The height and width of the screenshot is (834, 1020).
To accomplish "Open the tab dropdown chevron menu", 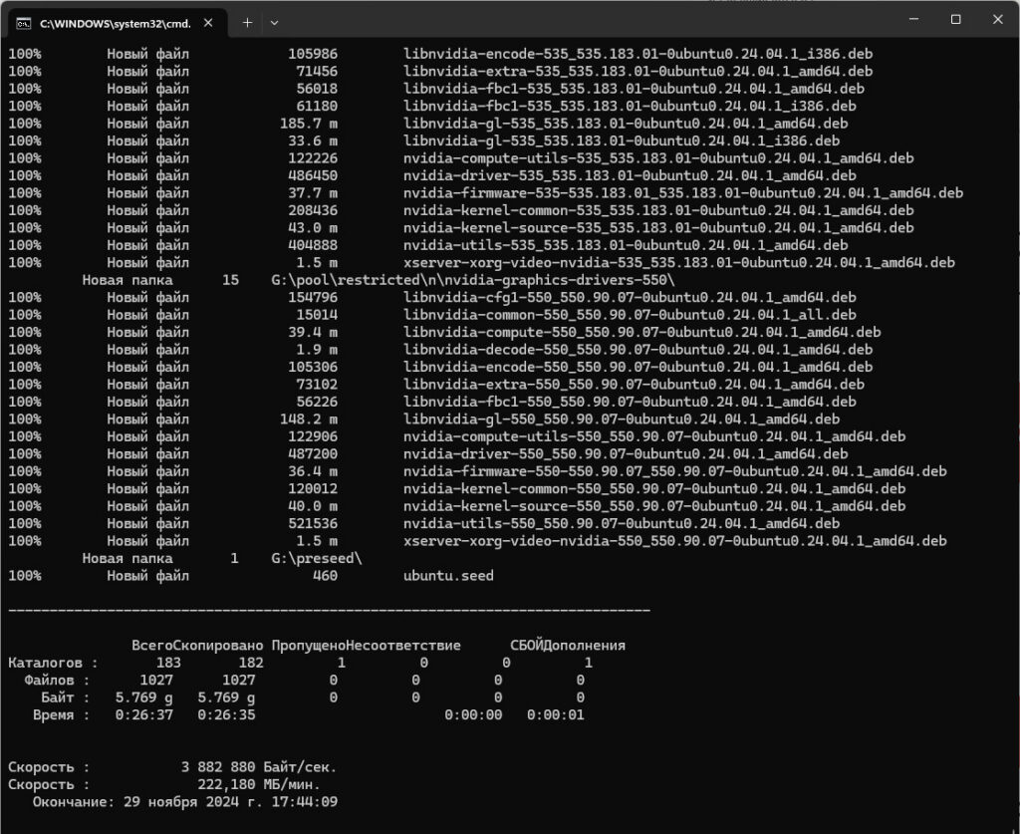I will point(274,22).
